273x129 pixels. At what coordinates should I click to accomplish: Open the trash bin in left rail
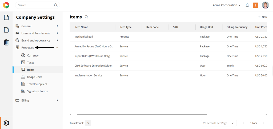pos(6,42)
